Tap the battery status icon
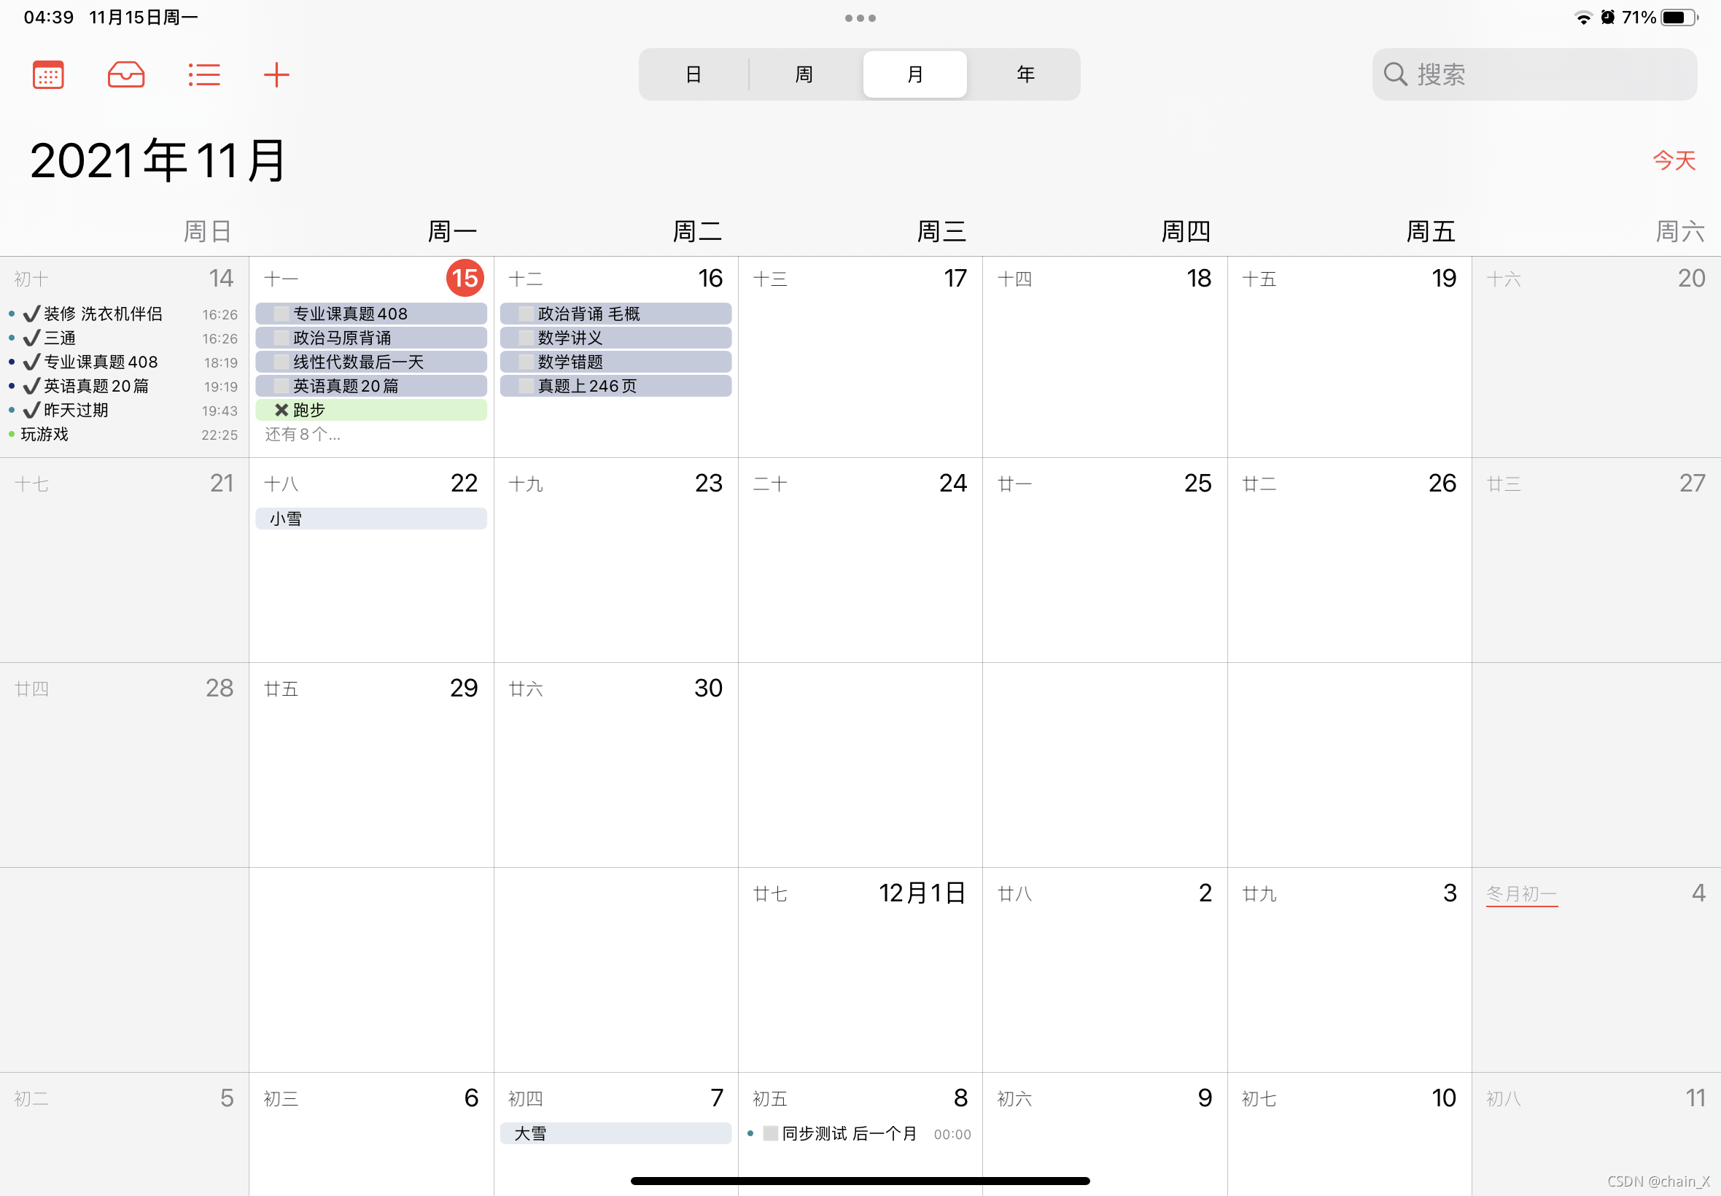Screen dimensions: 1721x1196 [x=1679, y=18]
